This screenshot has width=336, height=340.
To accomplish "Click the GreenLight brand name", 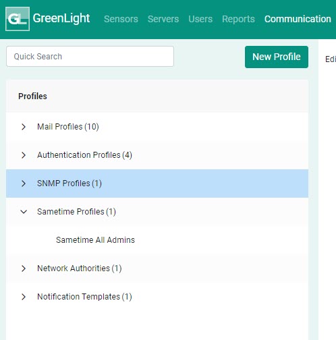I will (x=61, y=18).
